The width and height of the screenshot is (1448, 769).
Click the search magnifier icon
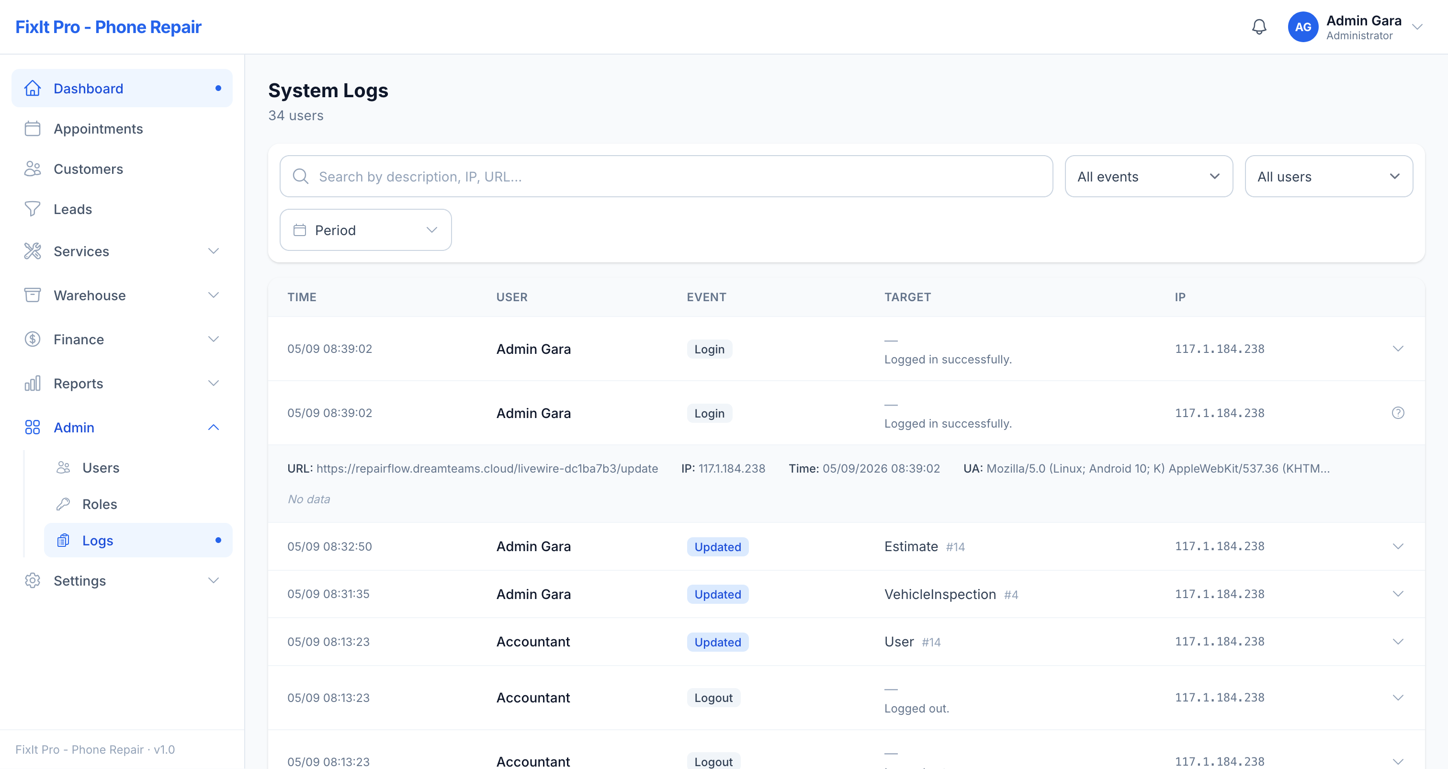pos(301,177)
